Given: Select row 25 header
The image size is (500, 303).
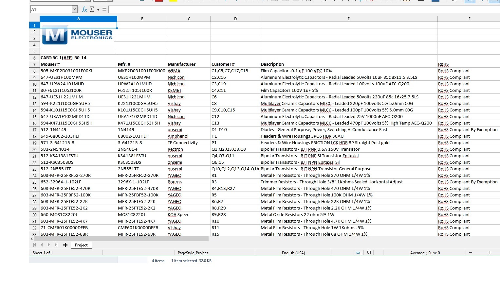Looking at the screenshot, I should (34, 182).
